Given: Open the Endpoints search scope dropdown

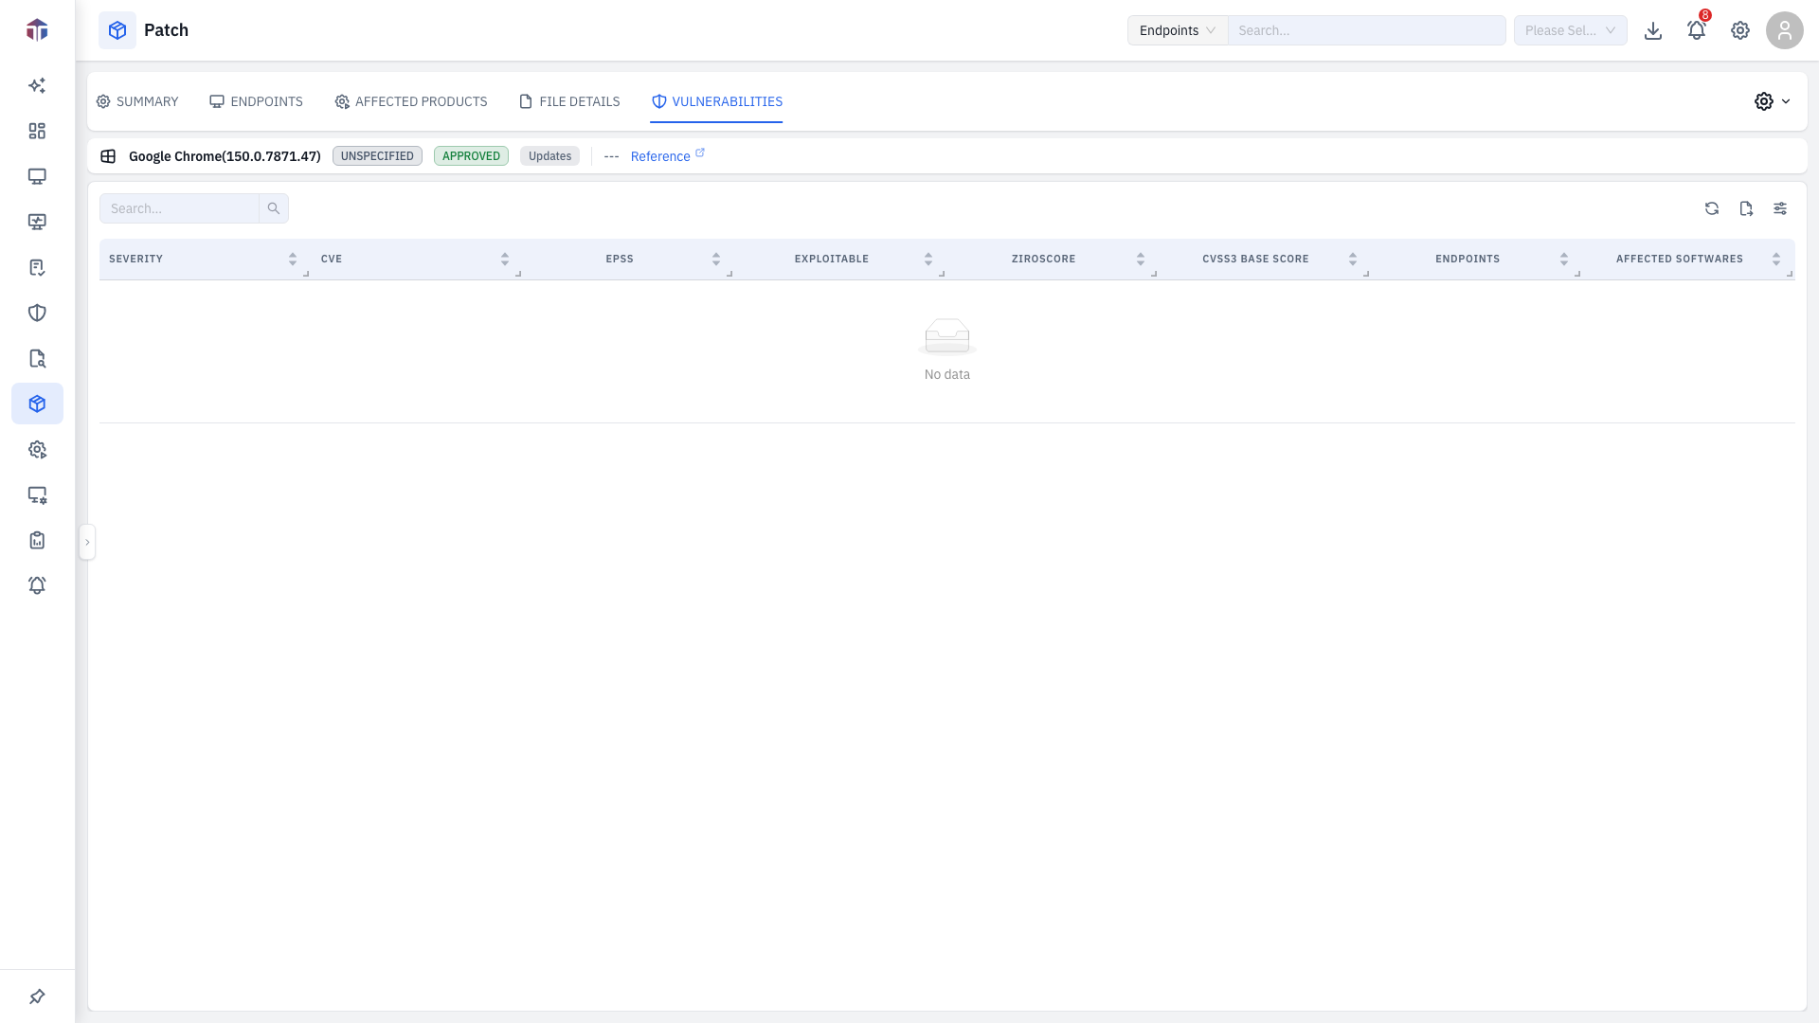Looking at the screenshot, I should point(1178,30).
